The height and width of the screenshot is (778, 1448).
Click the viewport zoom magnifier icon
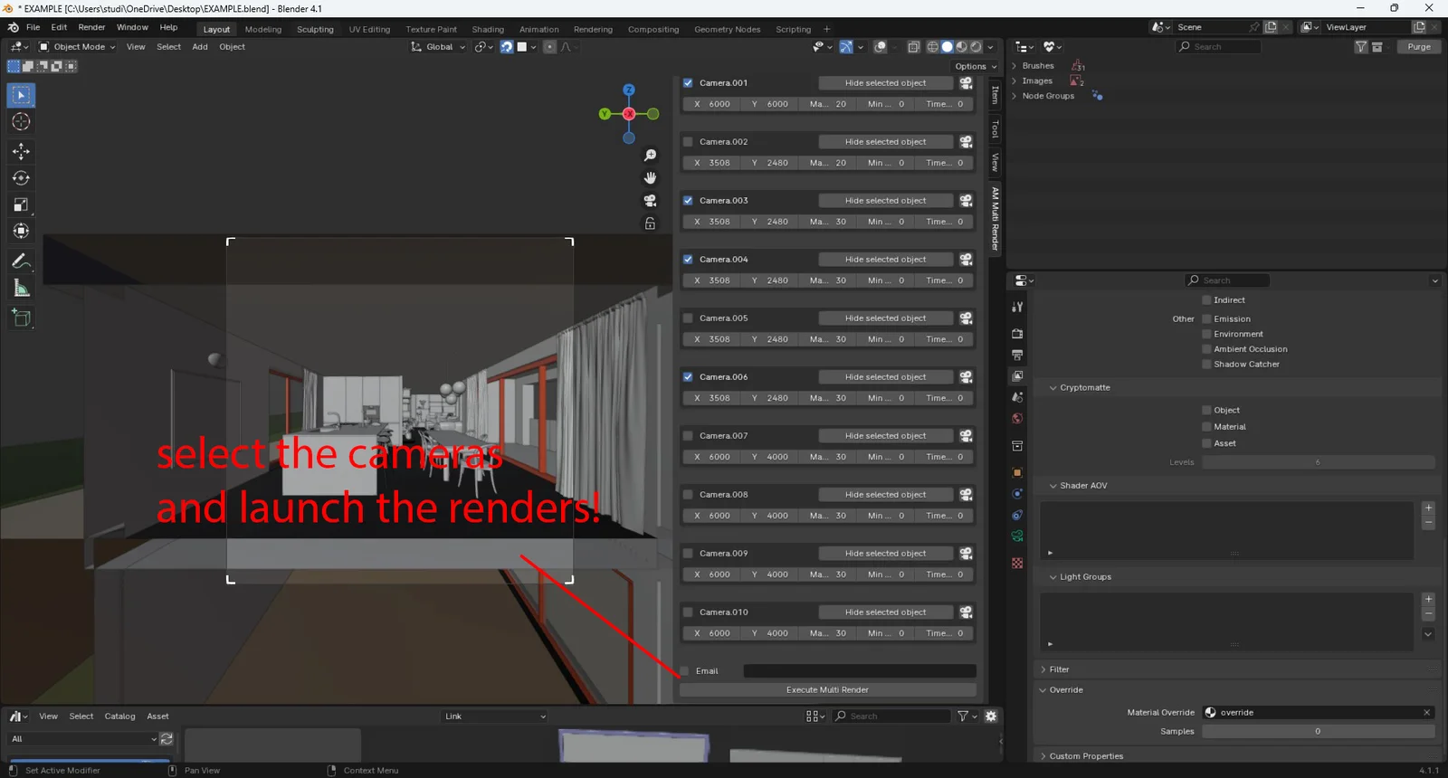[650, 156]
